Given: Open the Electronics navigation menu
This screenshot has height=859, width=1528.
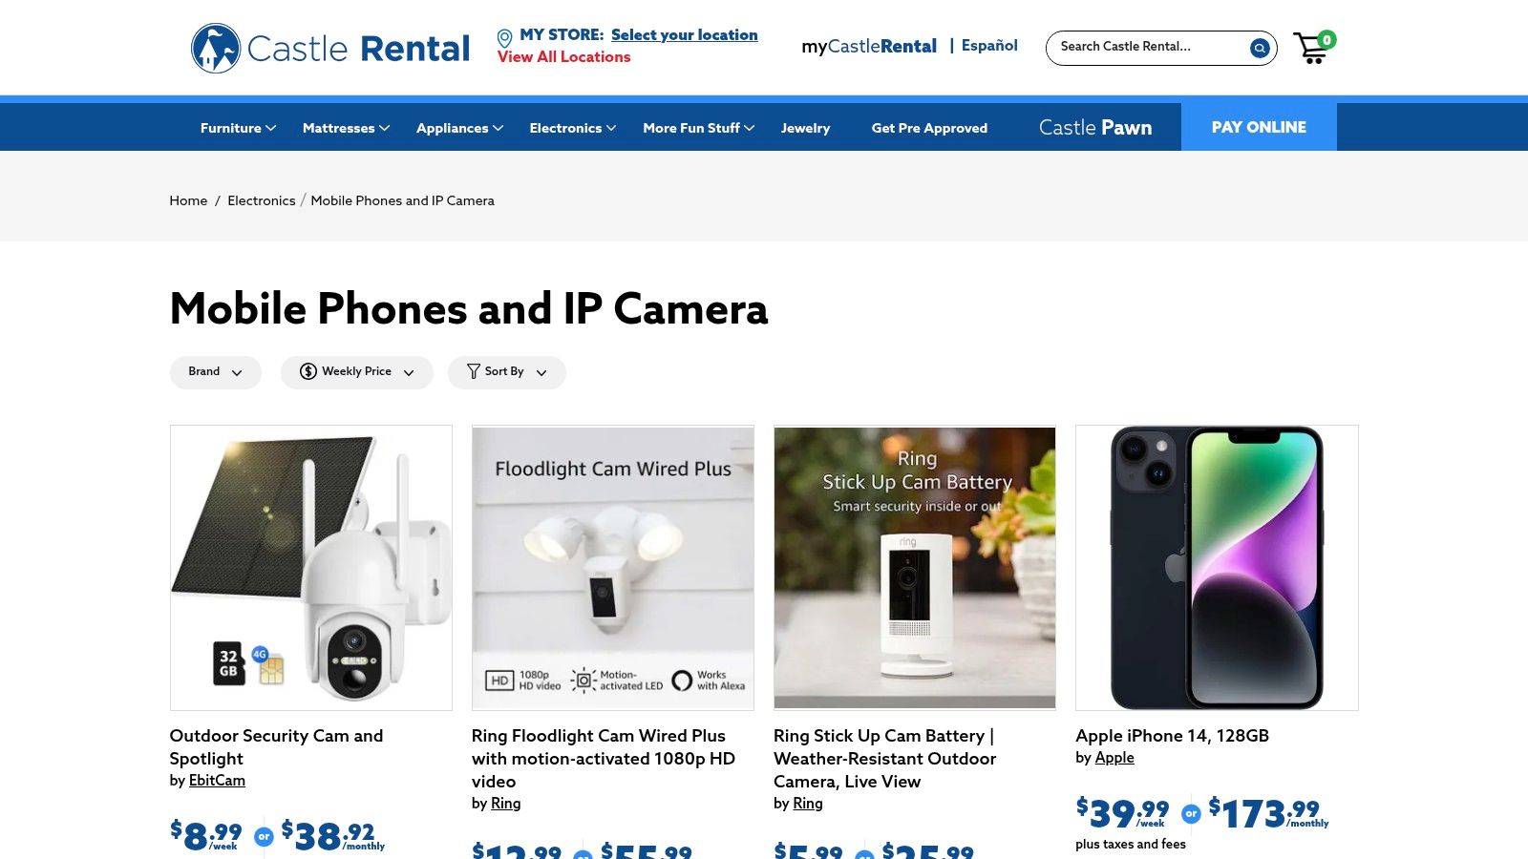Looking at the screenshot, I should click(573, 128).
